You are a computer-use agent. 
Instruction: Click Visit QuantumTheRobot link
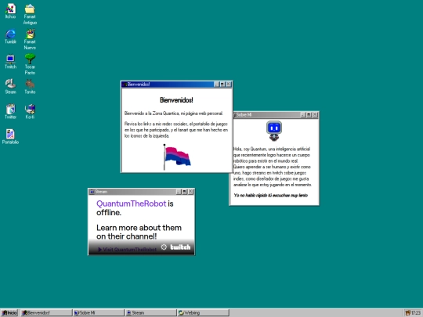coord(127,250)
